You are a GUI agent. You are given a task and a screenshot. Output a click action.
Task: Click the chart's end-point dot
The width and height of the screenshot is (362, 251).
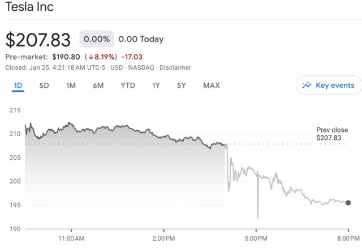[x=348, y=202]
